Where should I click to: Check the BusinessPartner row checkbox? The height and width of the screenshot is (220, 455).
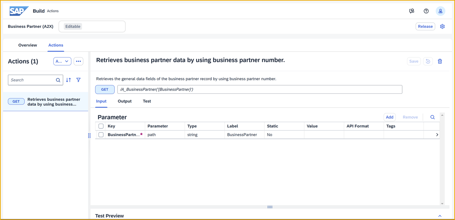tap(101, 135)
